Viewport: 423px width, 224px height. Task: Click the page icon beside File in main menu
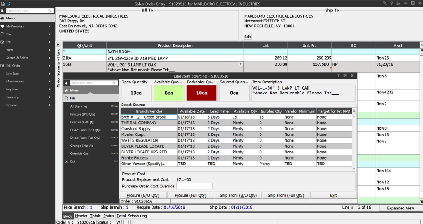click(x=3, y=34)
